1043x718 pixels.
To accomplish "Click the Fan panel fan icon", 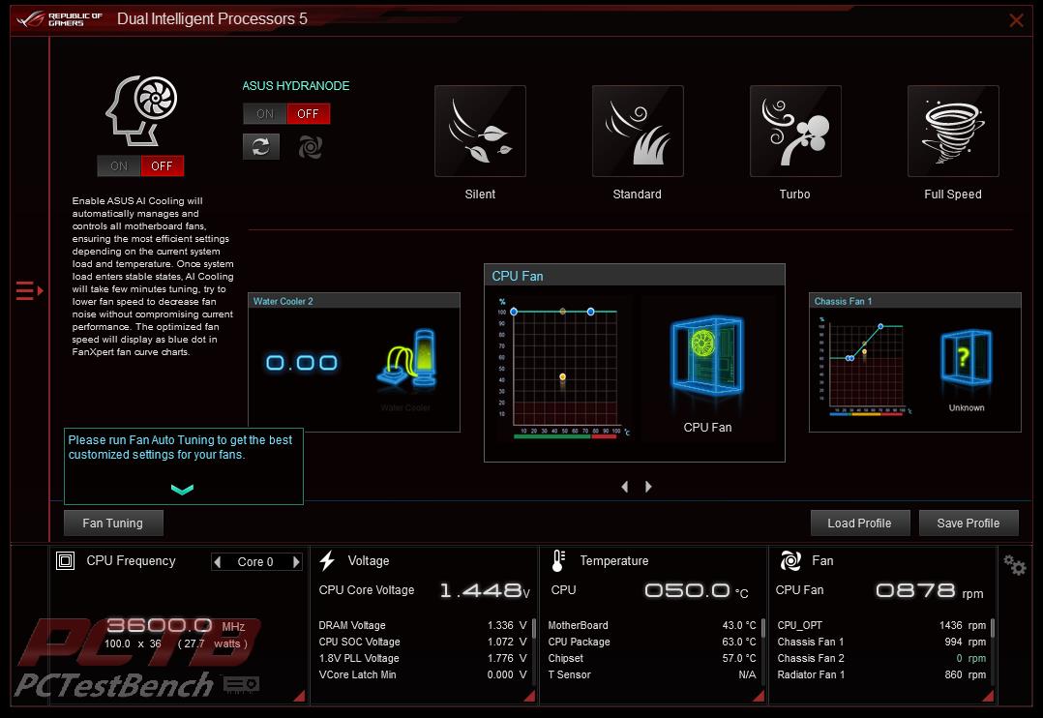I will pos(790,561).
